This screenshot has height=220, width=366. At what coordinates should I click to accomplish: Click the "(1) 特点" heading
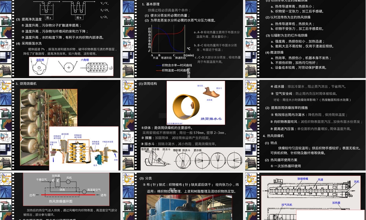click(271, 143)
